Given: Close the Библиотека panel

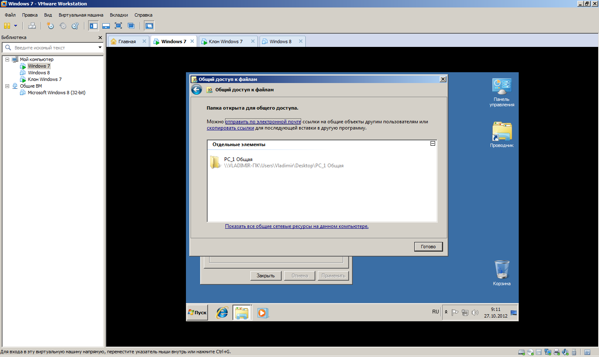Looking at the screenshot, I should click(100, 37).
